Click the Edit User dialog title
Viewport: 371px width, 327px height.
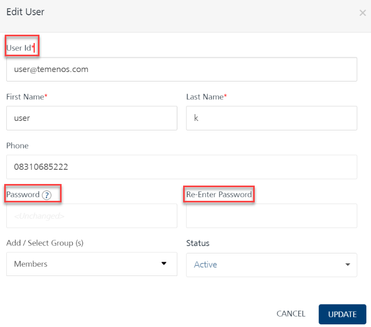click(x=25, y=12)
